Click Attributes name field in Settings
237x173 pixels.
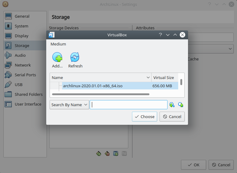pyautogui.click(x=211, y=37)
